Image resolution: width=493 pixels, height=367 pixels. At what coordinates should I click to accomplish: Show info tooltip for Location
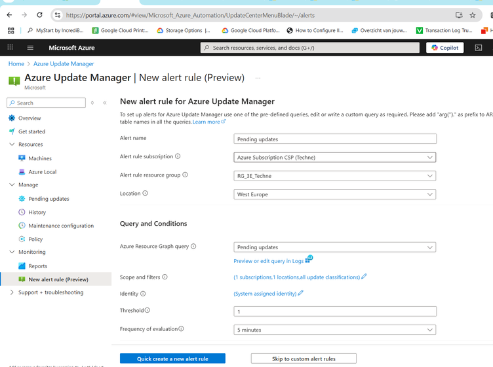(x=145, y=193)
